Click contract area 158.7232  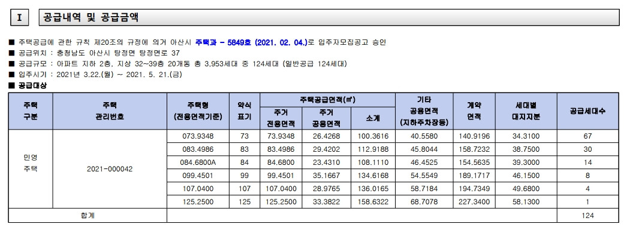474,149
